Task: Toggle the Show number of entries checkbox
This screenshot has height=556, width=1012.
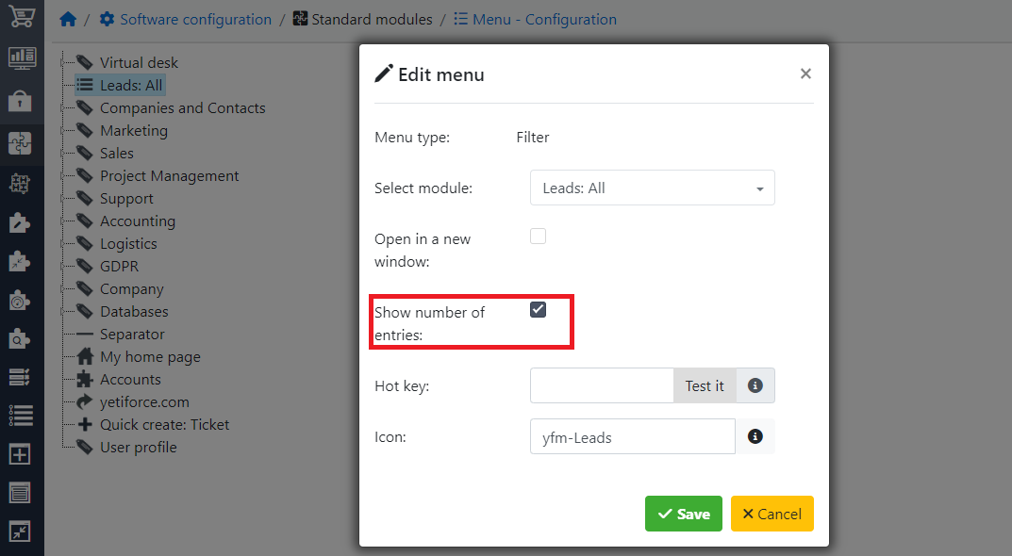Action: (x=538, y=308)
